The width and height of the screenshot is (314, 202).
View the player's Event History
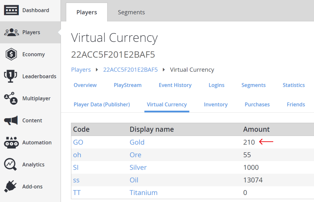coord(175,85)
